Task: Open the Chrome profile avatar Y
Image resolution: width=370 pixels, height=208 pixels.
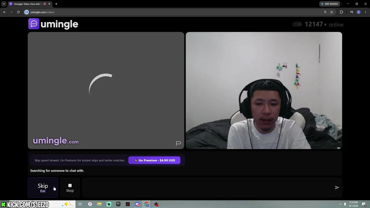Action: tap(358, 12)
